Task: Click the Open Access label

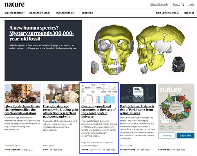Action: pyautogui.click(x=95, y=150)
